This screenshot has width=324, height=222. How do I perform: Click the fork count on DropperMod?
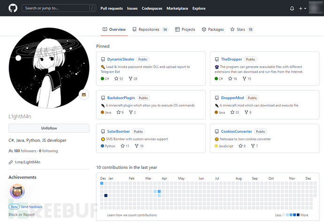click(248, 113)
